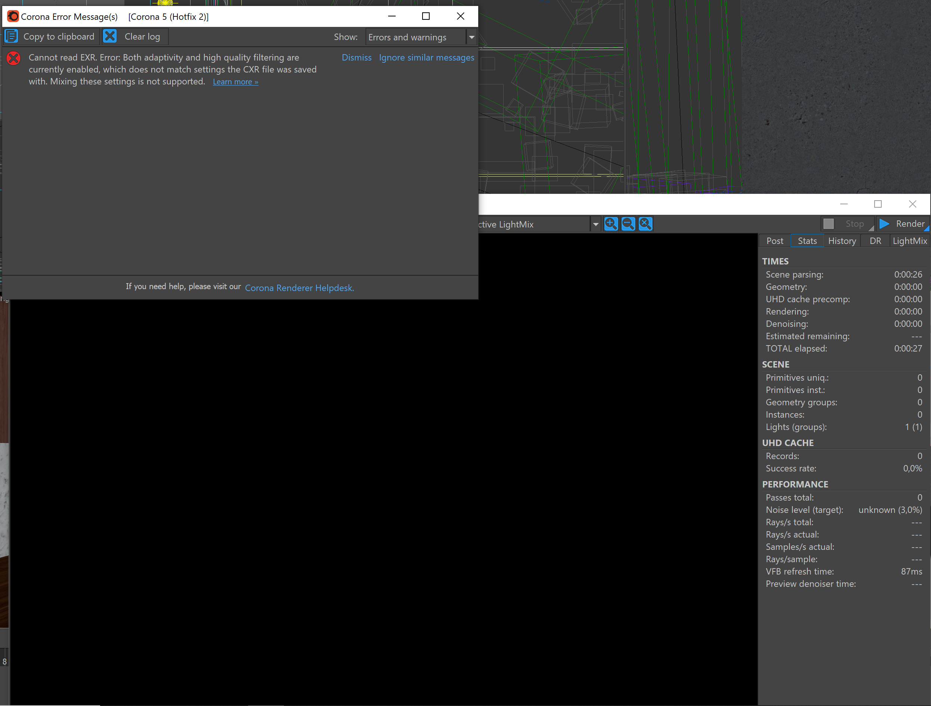Open the Corona Renderer Helpdesk link
The image size is (931, 706).
pyautogui.click(x=299, y=288)
